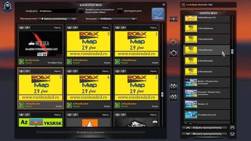Click LordsMajik profile name

(x=192, y=5)
